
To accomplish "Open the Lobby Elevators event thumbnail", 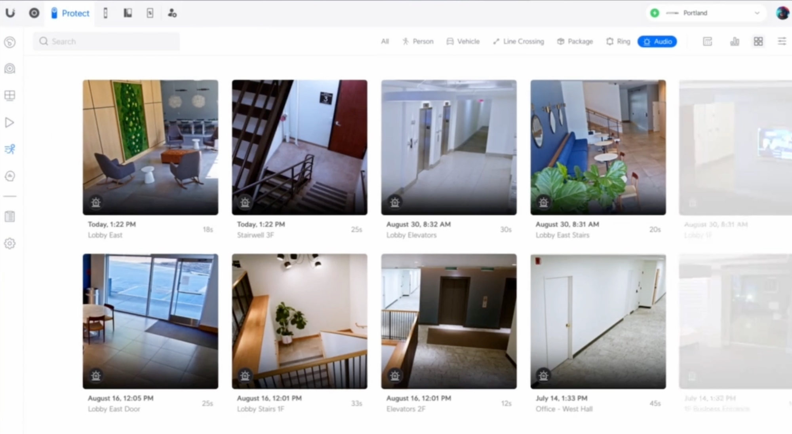I will coord(449,147).
